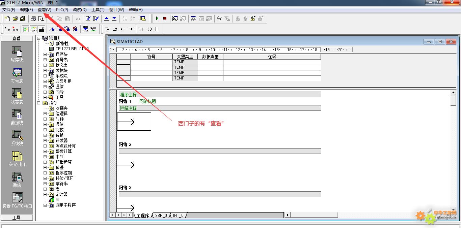Delete a network using the toolbar icon
The height and width of the screenshot is (228, 461).
[15, 29]
